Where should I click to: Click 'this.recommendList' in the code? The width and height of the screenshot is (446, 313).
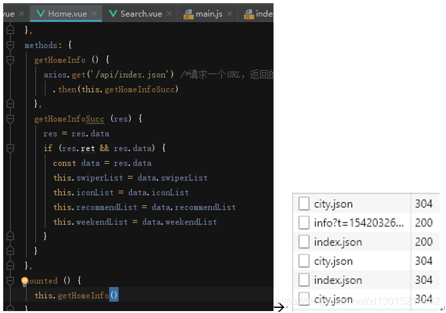95,208
